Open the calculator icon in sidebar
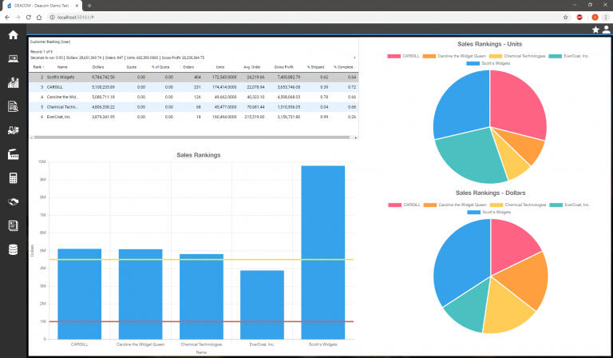The image size is (613, 358). 13,178
